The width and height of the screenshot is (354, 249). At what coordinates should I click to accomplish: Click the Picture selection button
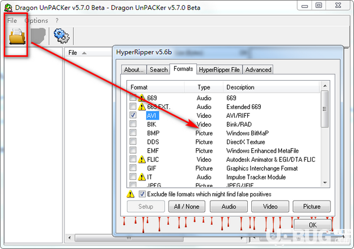click(x=312, y=207)
